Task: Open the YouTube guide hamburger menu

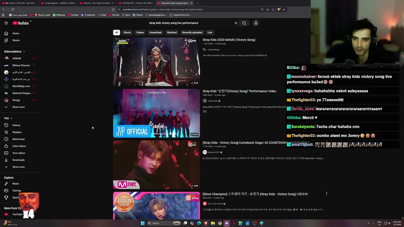Action: [6, 23]
